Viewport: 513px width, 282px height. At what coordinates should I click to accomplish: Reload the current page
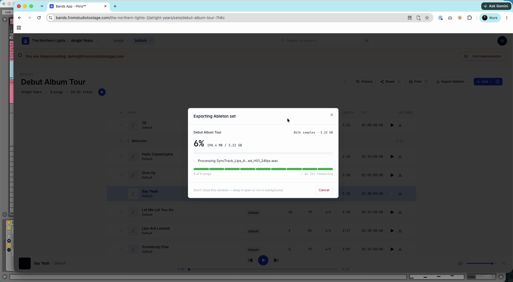pos(39,18)
